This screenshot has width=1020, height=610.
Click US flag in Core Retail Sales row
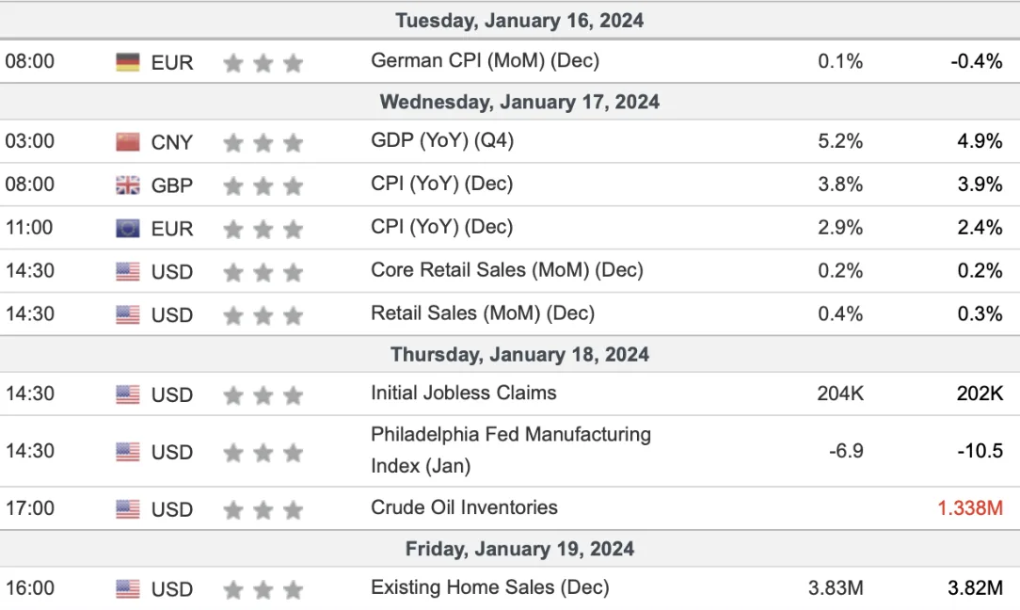(128, 271)
